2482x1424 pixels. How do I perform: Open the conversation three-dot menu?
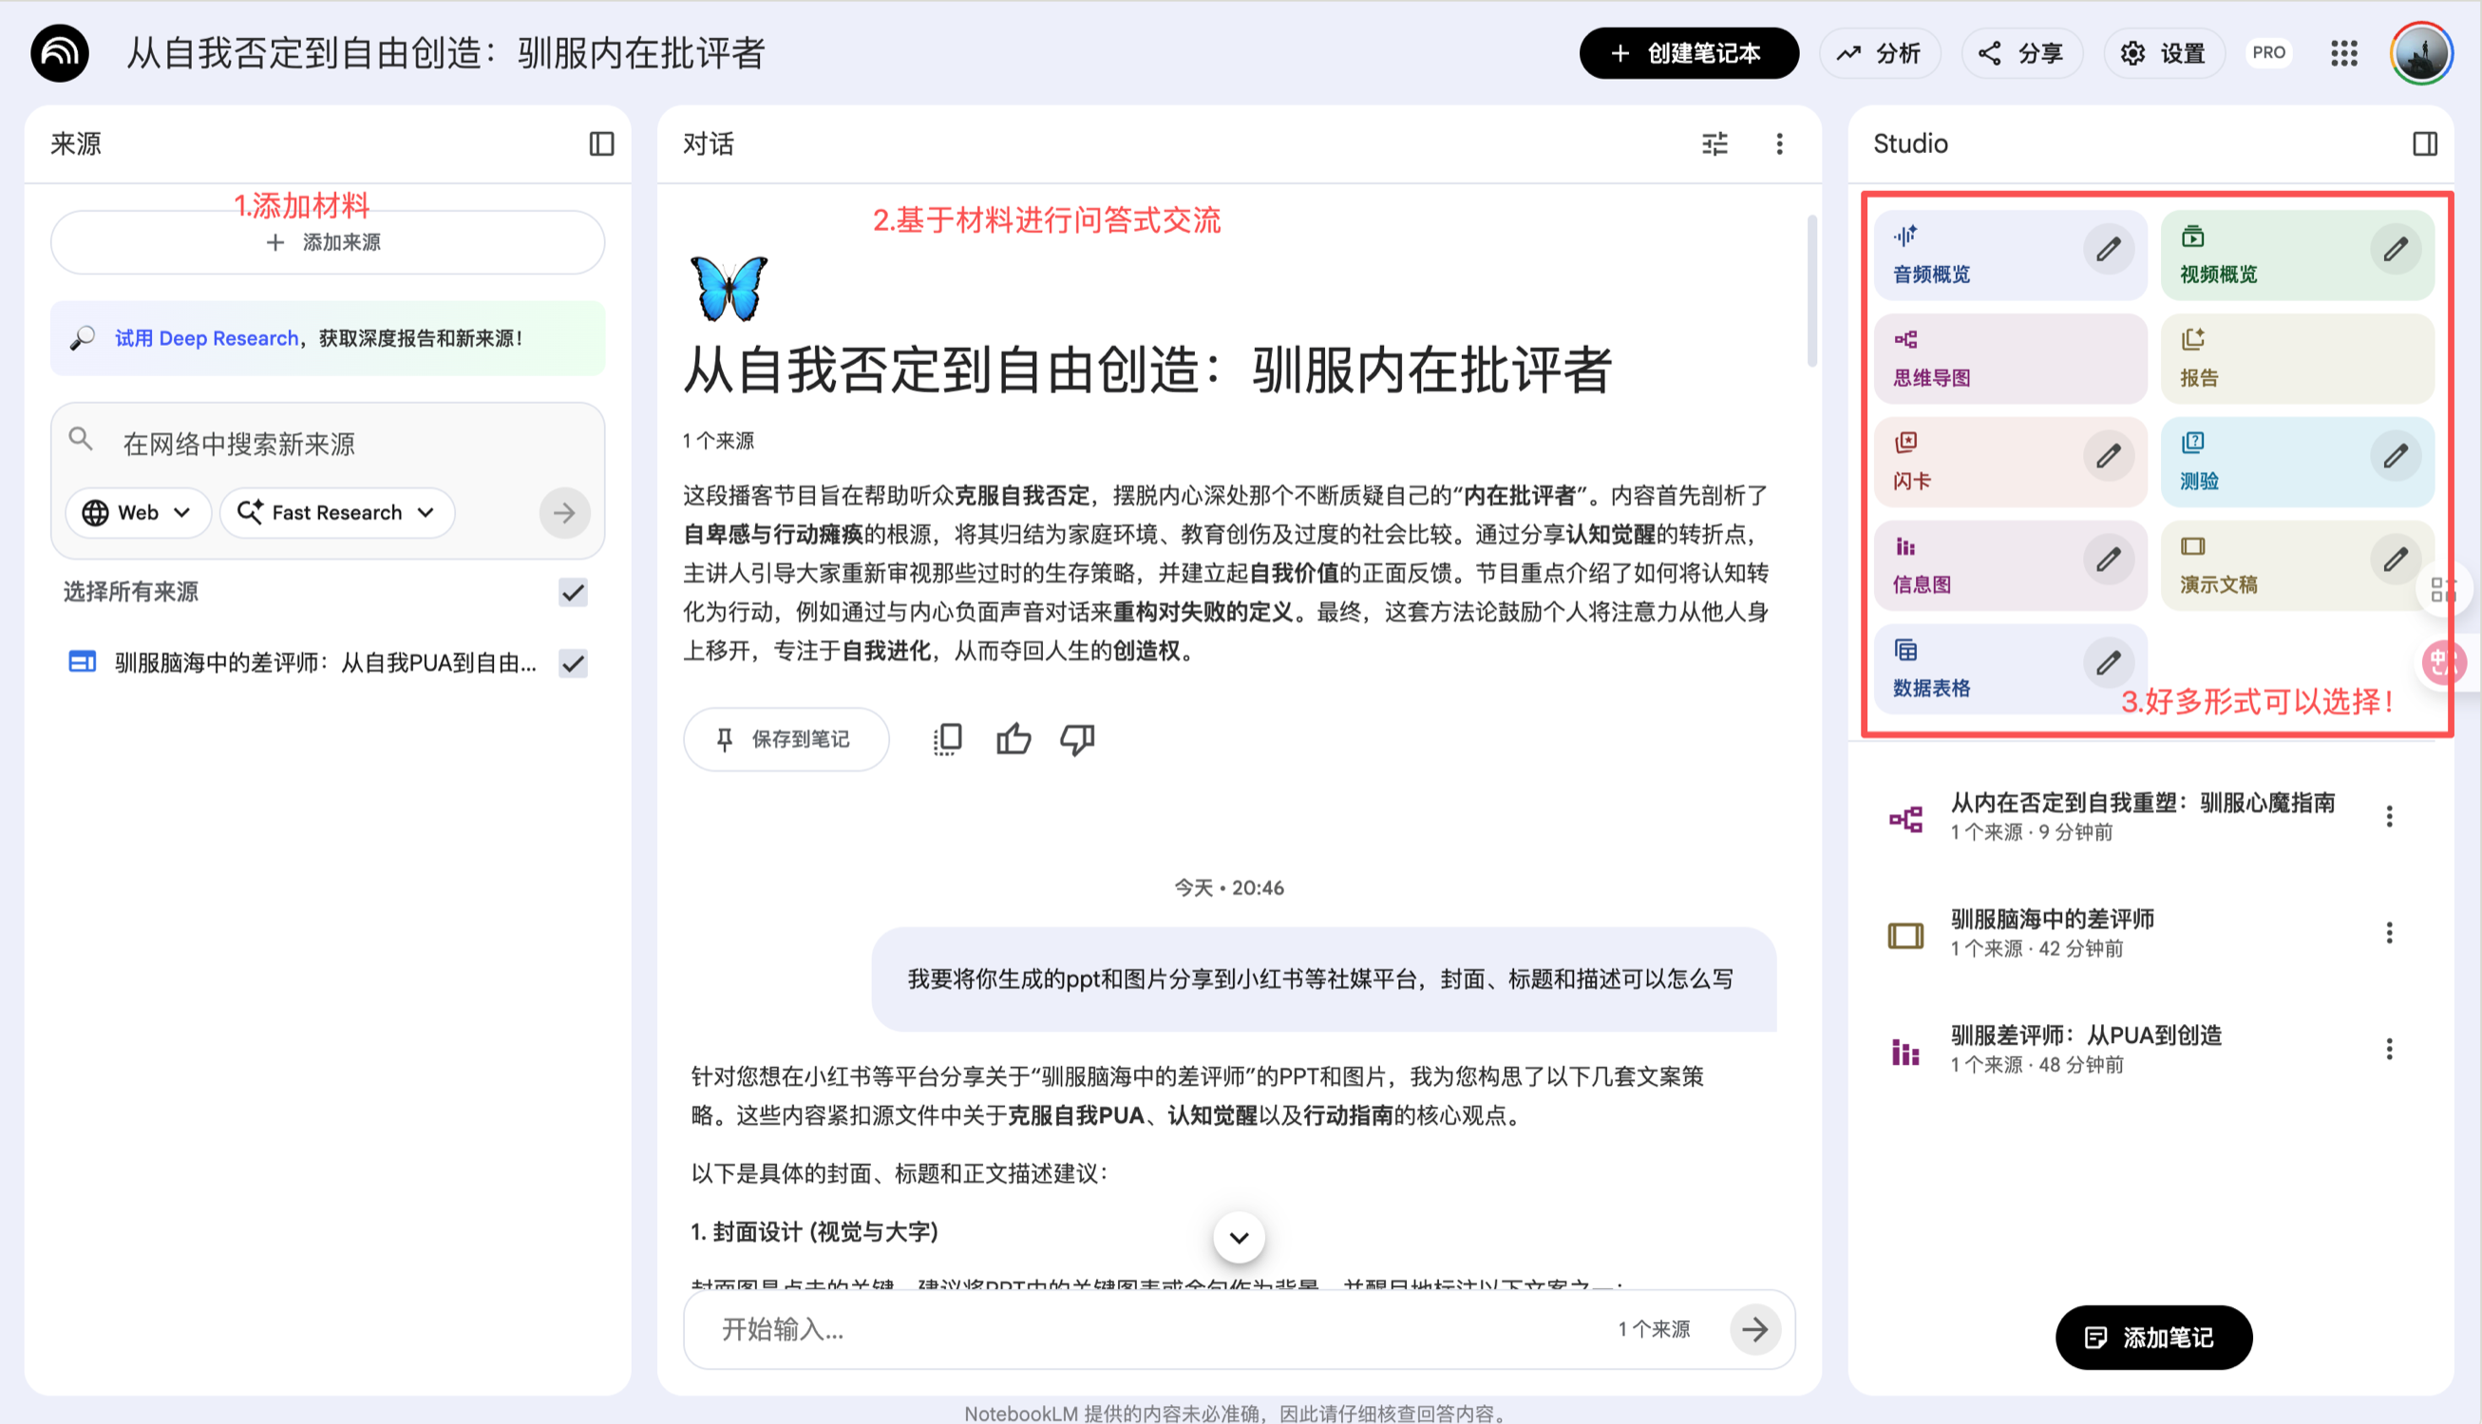pyautogui.click(x=1779, y=143)
